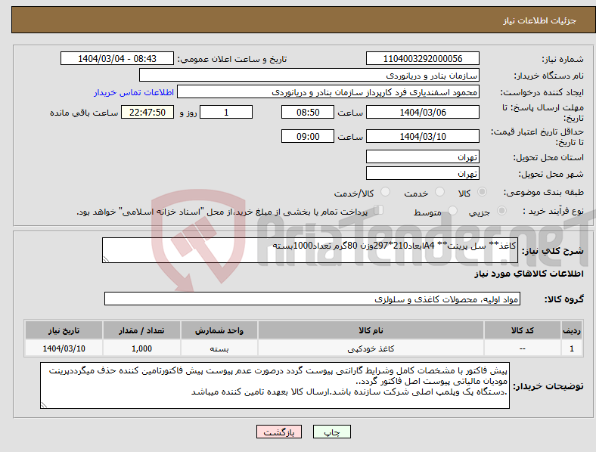Click response deadline time 08:50

pos(308,112)
